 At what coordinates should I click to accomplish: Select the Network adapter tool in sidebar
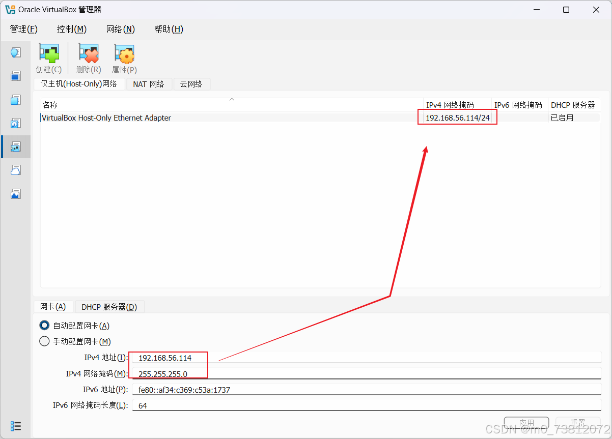click(x=16, y=147)
